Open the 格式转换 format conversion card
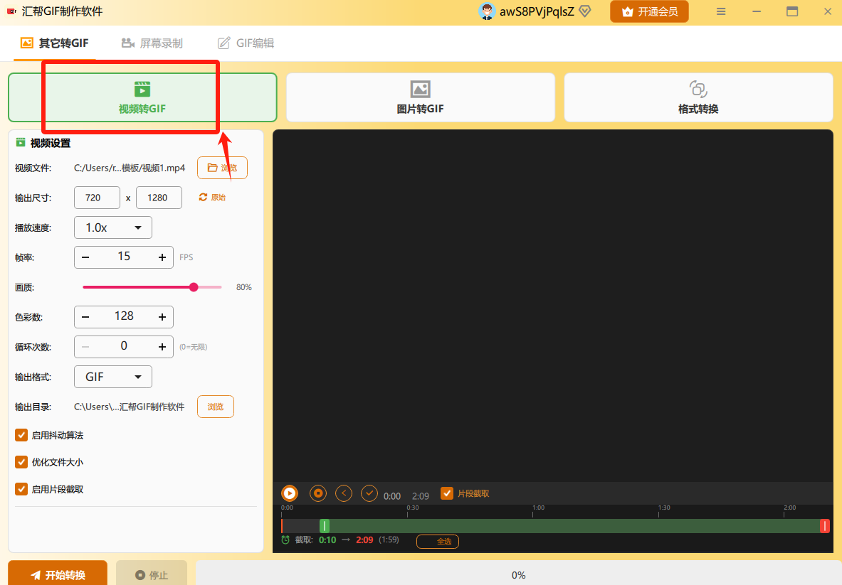The height and width of the screenshot is (585, 842). pyautogui.click(x=698, y=97)
